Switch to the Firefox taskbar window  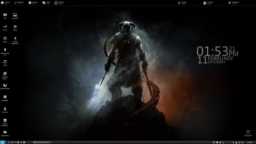point(42,143)
